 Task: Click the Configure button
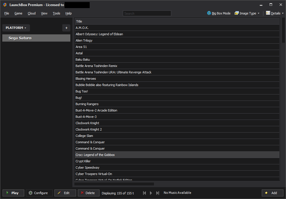39,193
